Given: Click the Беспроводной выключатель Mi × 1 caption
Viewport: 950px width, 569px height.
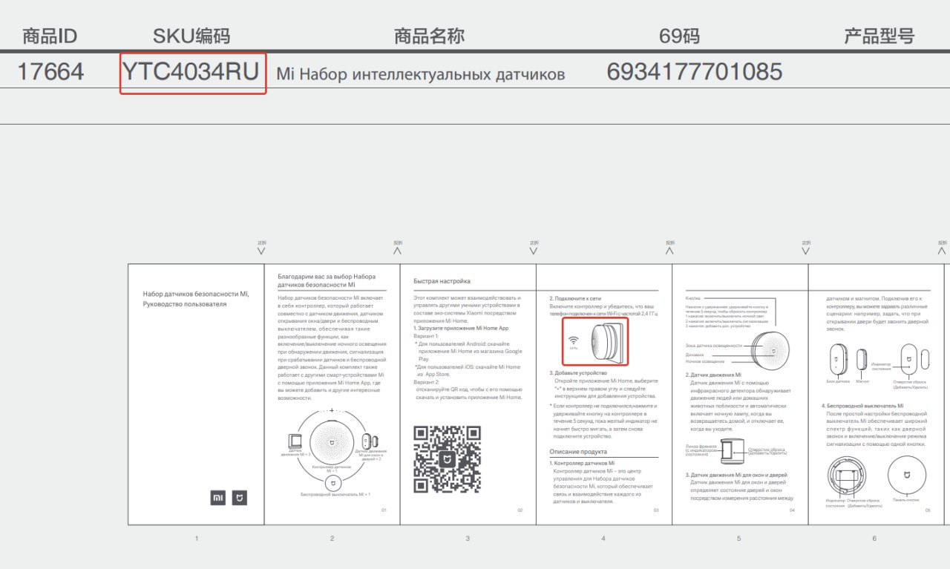Looking at the screenshot, I should tap(335, 494).
